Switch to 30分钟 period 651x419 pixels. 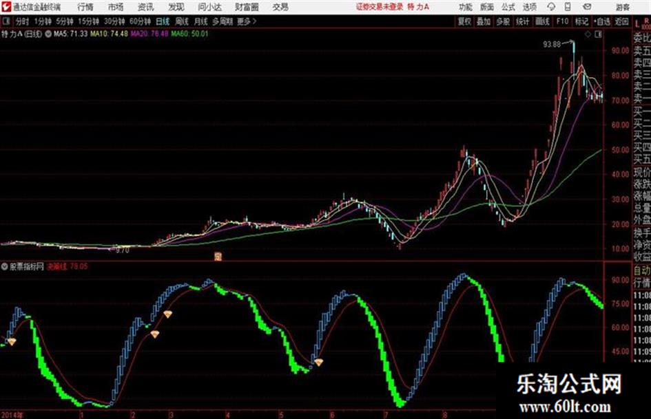(x=114, y=21)
